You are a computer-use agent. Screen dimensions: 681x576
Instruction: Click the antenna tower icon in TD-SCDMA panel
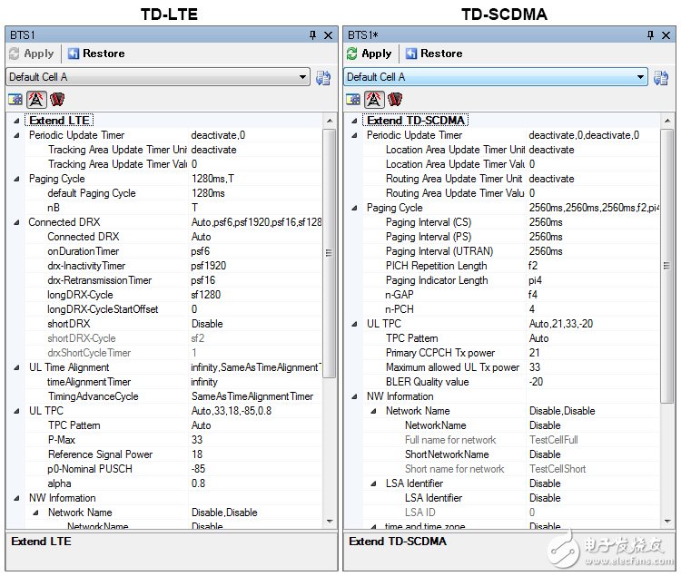[374, 99]
